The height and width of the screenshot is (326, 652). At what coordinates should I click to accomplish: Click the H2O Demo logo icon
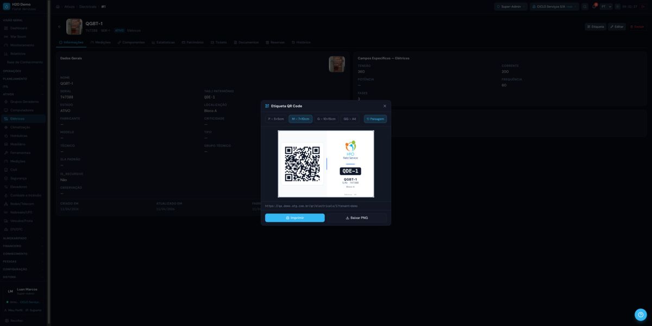7,7
